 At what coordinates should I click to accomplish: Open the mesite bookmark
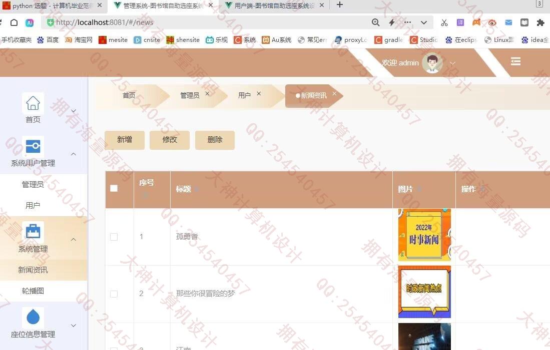click(113, 40)
